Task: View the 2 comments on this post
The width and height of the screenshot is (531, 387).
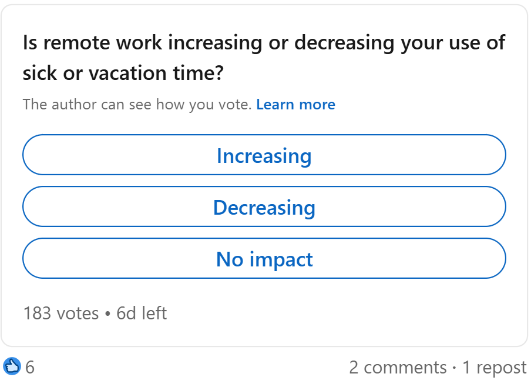Action: (398, 368)
